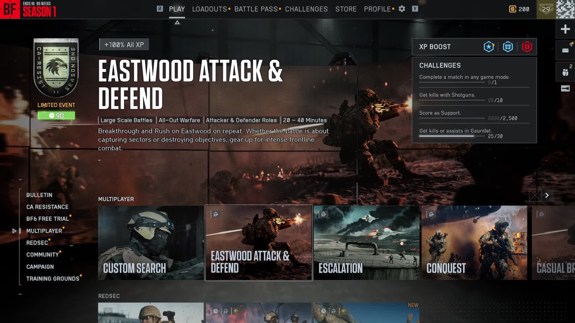Select the blue star XP boost icon
575x323 pixels.
[x=489, y=47]
